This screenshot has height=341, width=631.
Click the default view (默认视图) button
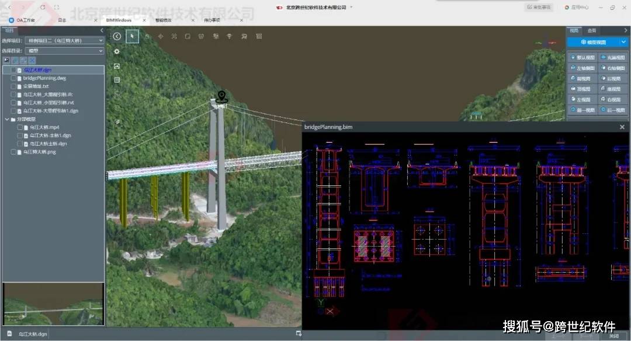(x=583, y=58)
